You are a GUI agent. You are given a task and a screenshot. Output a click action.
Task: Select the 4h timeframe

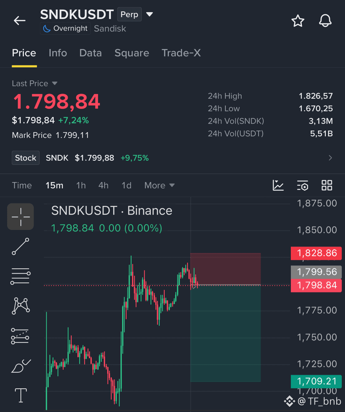click(x=103, y=185)
